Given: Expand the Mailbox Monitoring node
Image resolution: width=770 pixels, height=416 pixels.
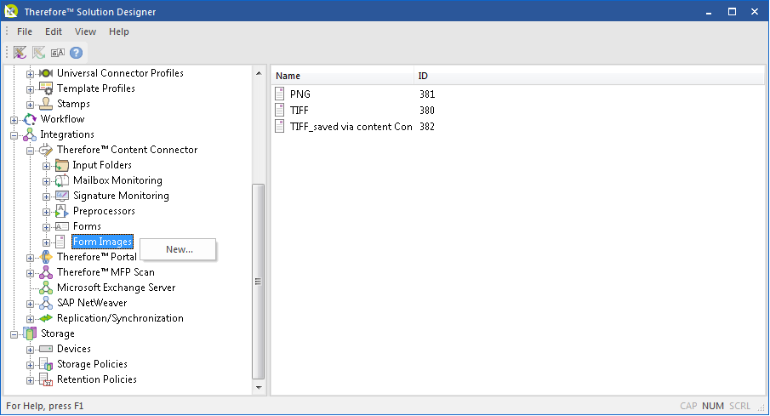Looking at the screenshot, I should pos(46,182).
